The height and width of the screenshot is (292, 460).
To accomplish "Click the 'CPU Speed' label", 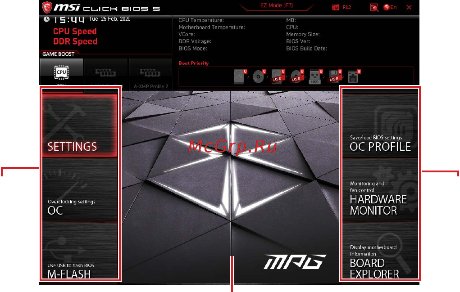I will click(x=75, y=31).
